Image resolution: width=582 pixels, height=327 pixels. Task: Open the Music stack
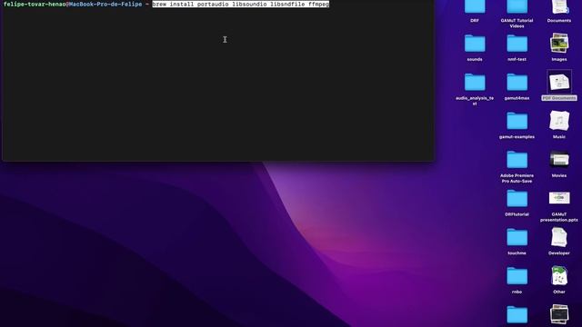pyautogui.click(x=559, y=121)
